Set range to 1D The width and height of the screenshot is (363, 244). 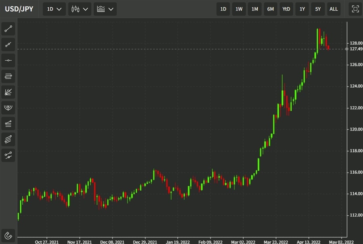coord(223,9)
